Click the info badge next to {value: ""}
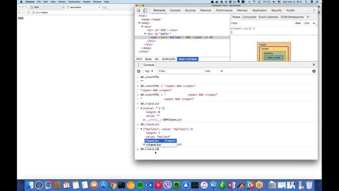339x191 pixels. (163, 108)
